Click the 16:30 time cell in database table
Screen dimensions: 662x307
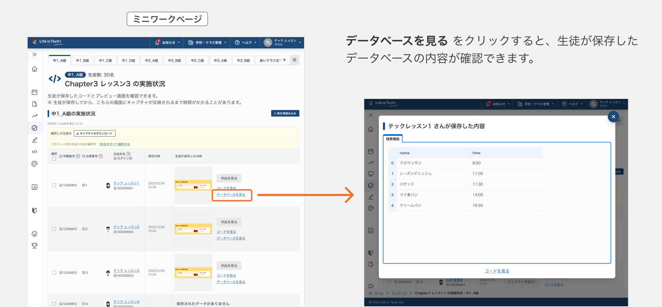pos(506,206)
